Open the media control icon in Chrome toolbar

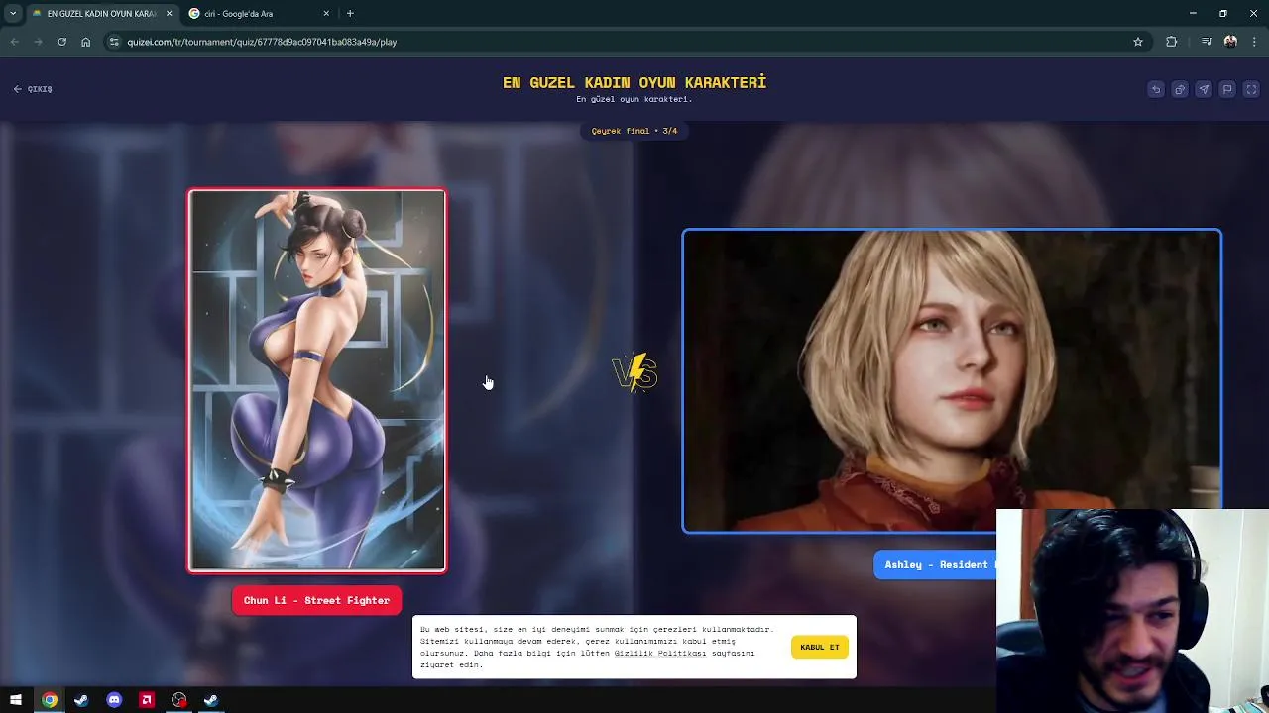[1207, 42]
